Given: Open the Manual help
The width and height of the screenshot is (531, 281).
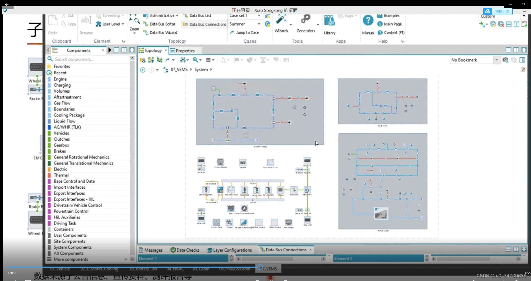Looking at the screenshot, I should click(x=368, y=25).
